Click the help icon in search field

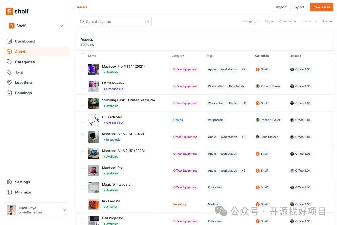click(147, 22)
